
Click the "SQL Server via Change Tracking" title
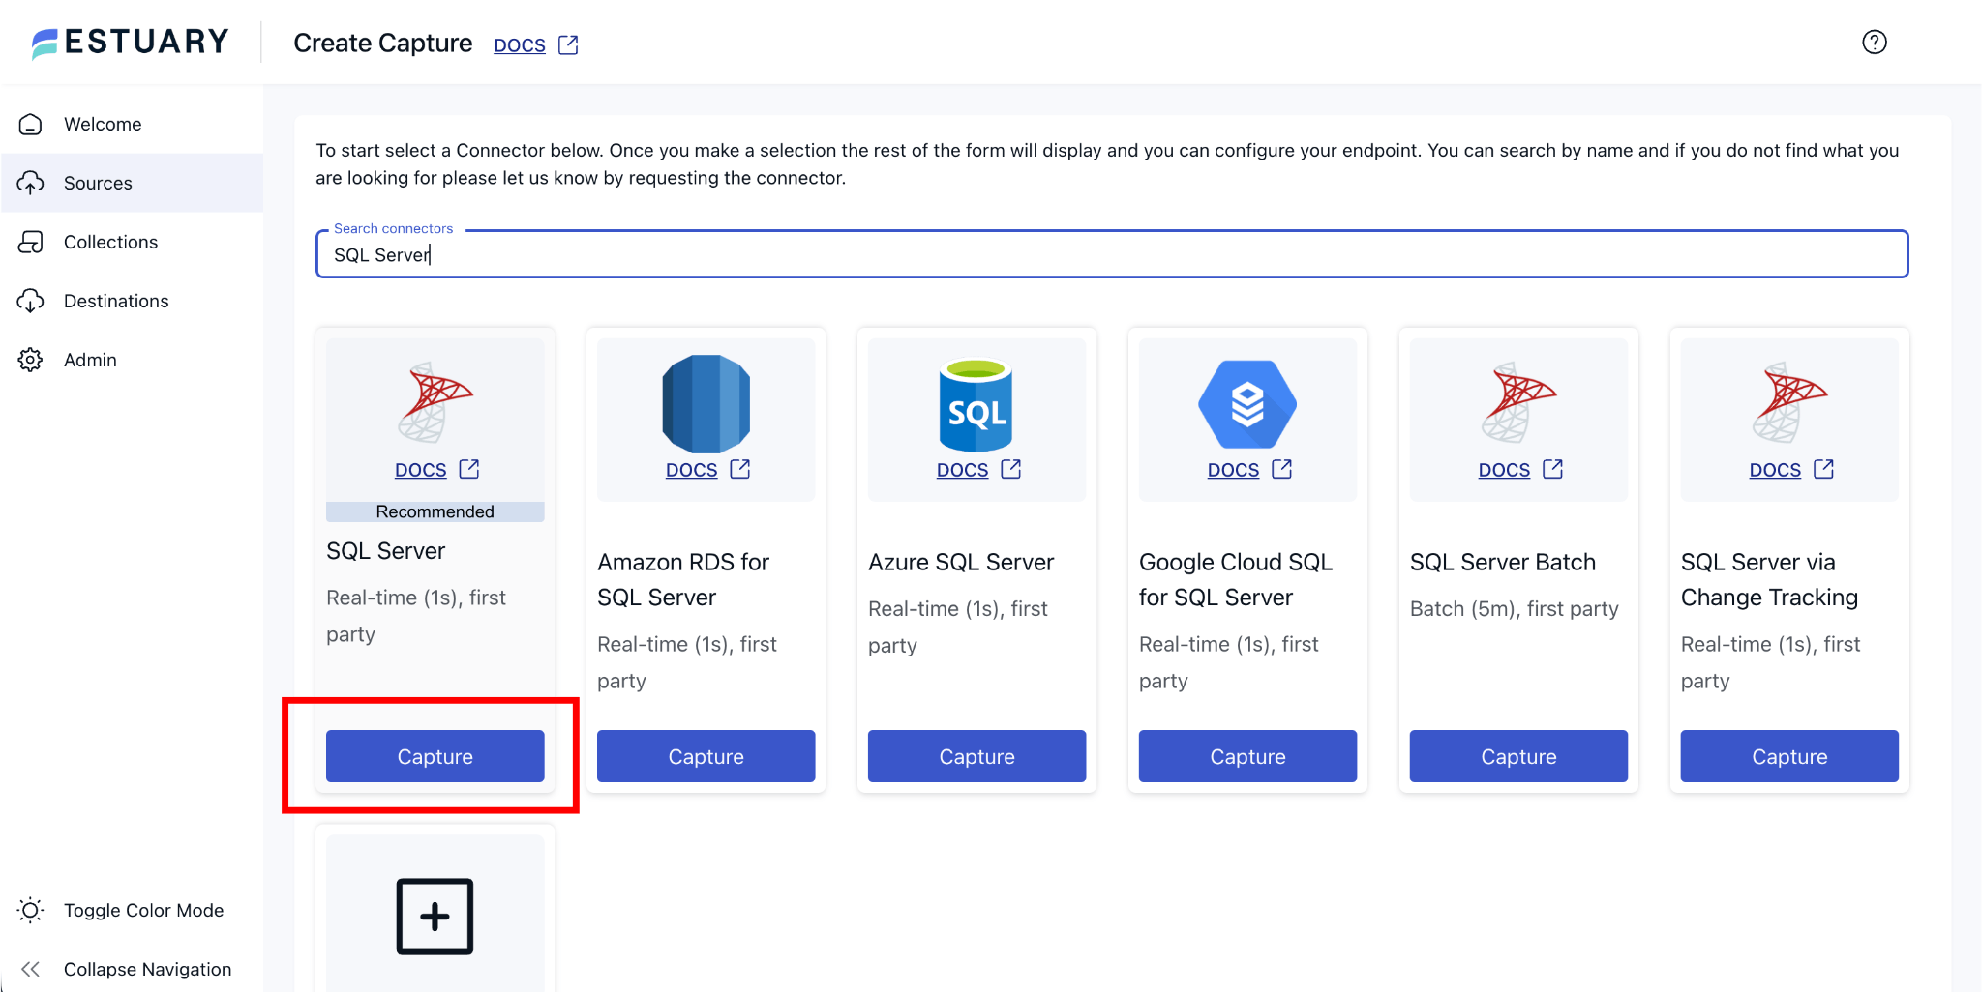pyautogui.click(x=1770, y=579)
